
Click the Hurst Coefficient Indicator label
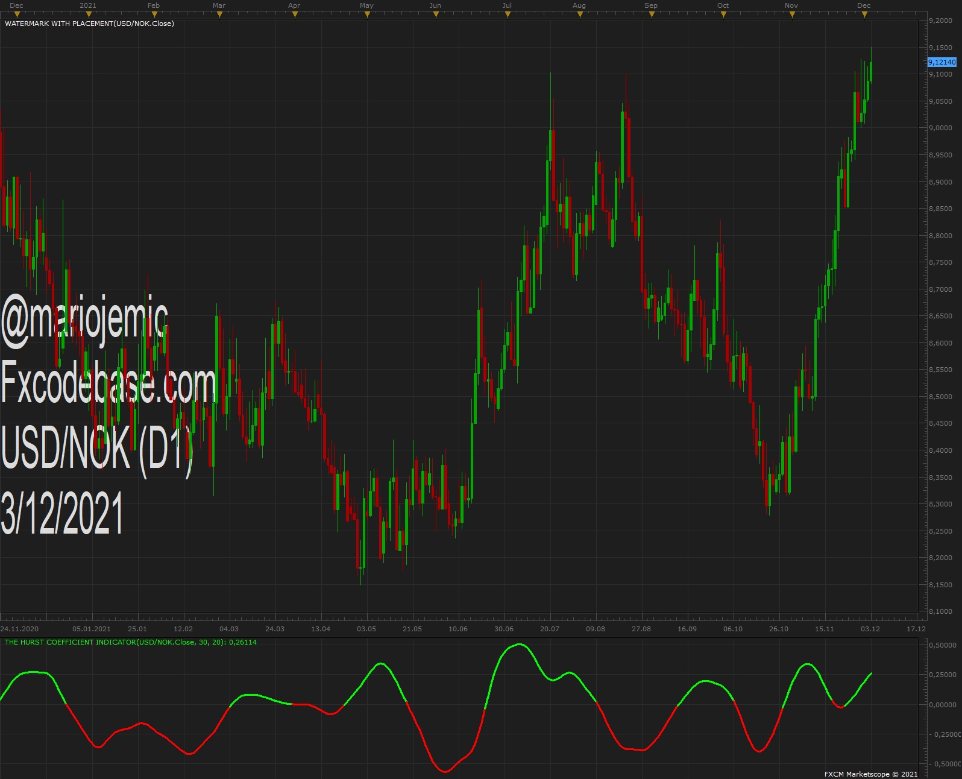pos(131,642)
